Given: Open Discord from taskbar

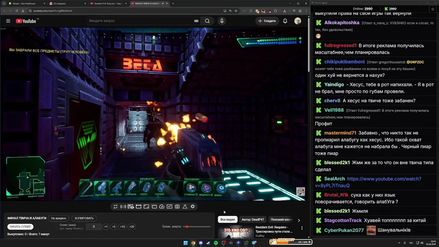Looking at the screenshot, I should point(201,243).
